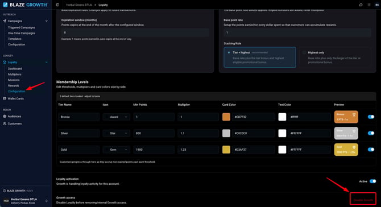The image size is (381, 207).
Task: Open Templates in sidebar
Action: [x=15, y=39]
